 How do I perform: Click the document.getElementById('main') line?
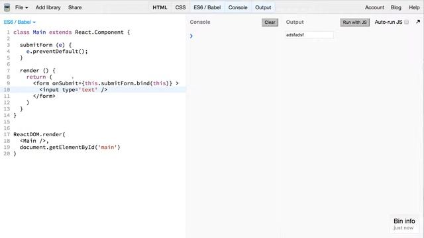70,147
